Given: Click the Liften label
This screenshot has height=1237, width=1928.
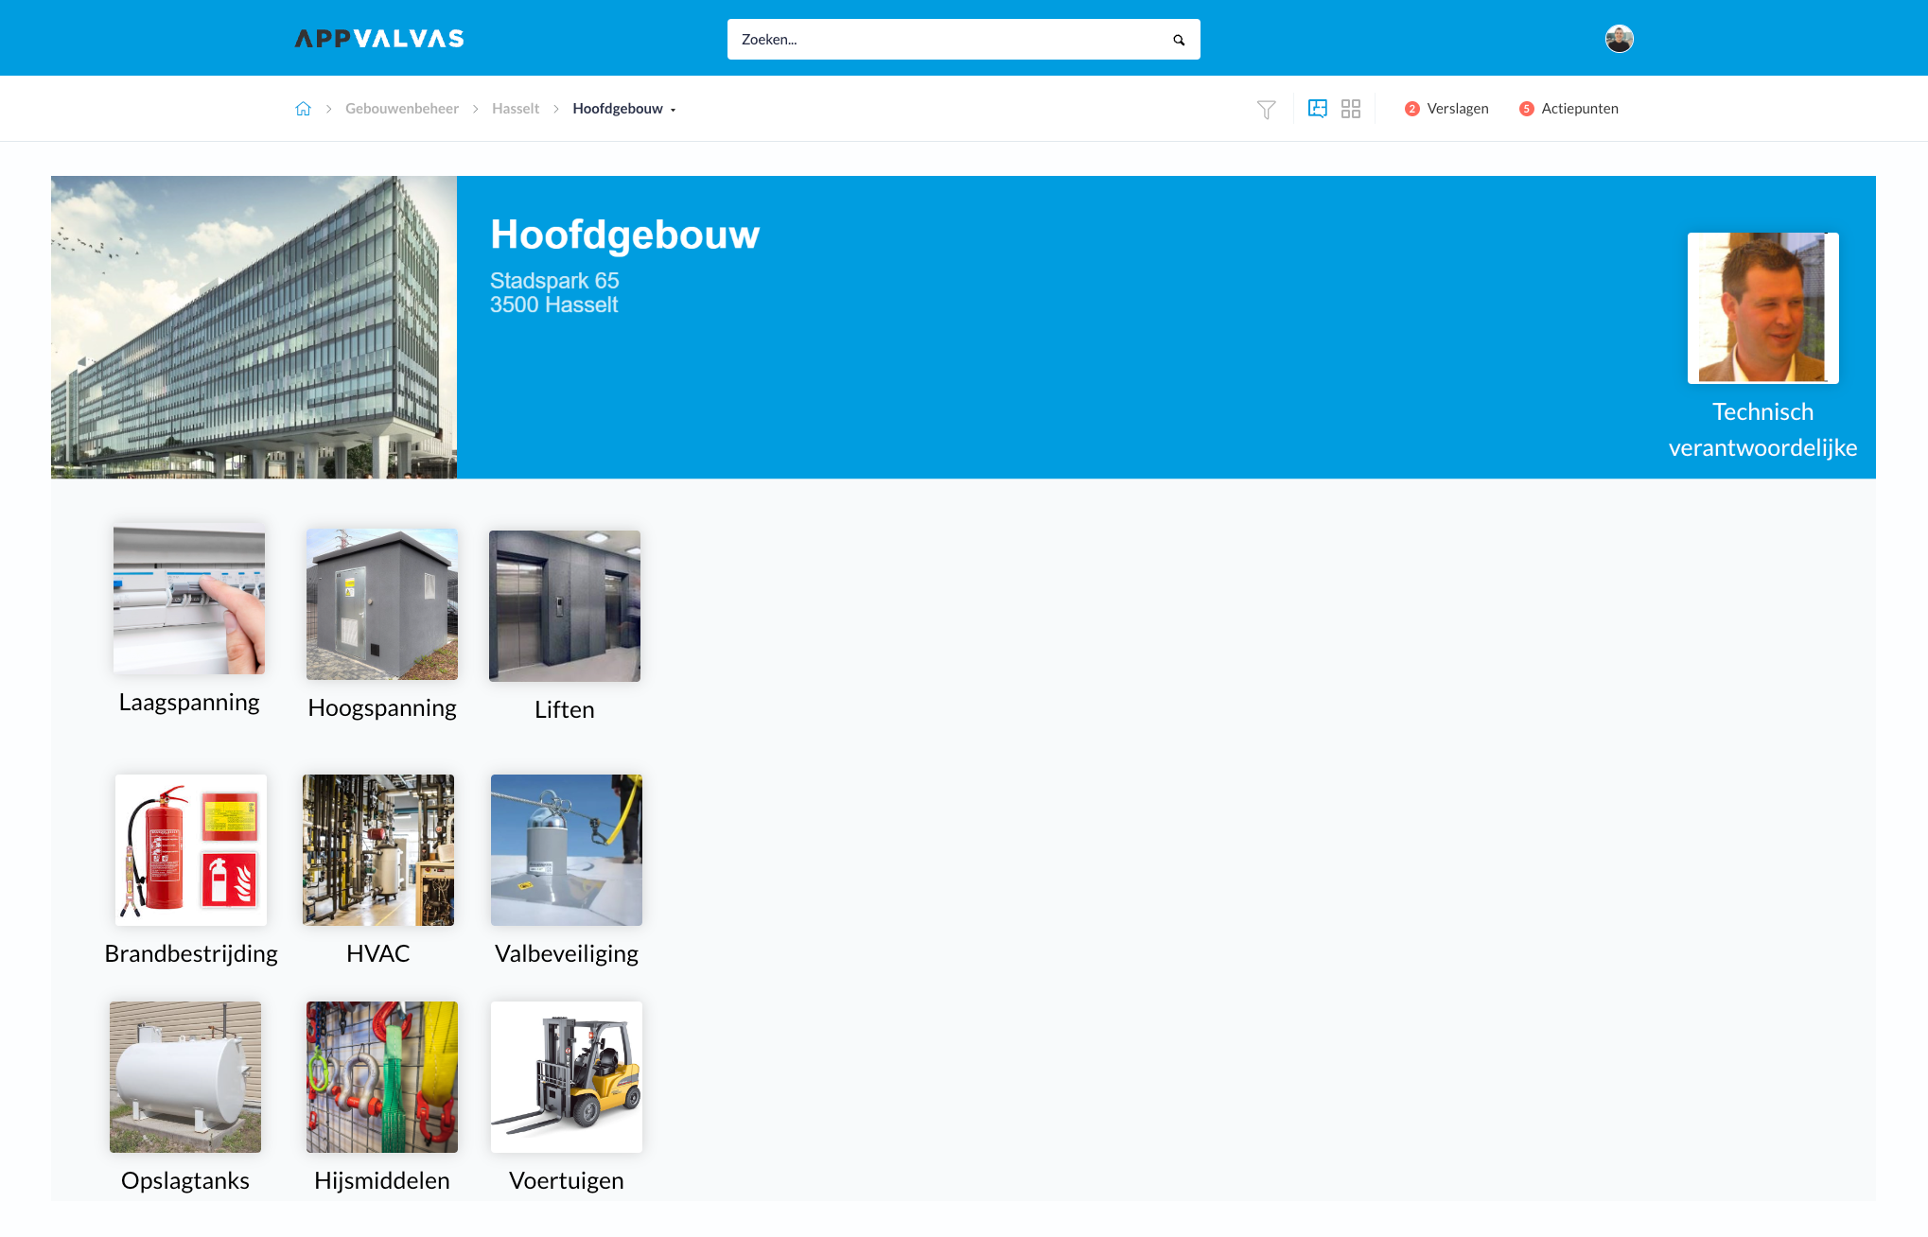Looking at the screenshot, I should point(565,710).
